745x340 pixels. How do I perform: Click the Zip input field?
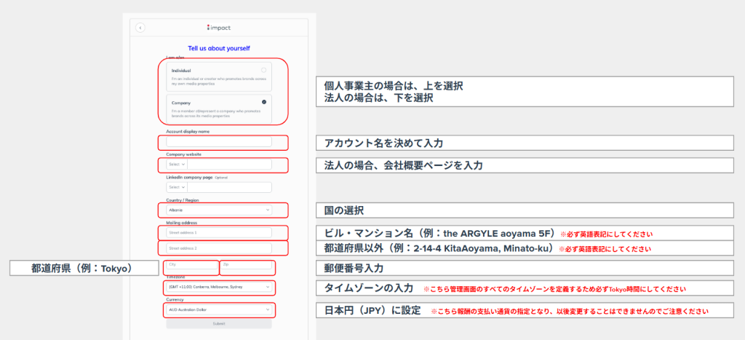click(246, 264)
